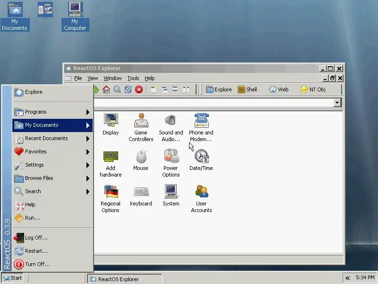Open the User Accounts icon
The height and width of the screenshot is (284, 378).
pos(201,199)
